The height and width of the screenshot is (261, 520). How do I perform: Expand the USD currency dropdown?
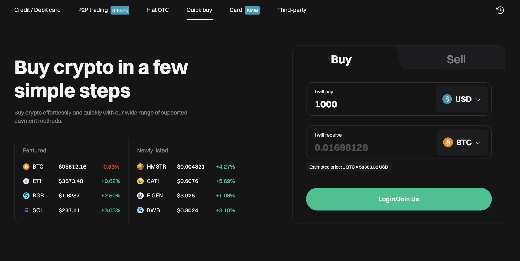pos(461,99)
